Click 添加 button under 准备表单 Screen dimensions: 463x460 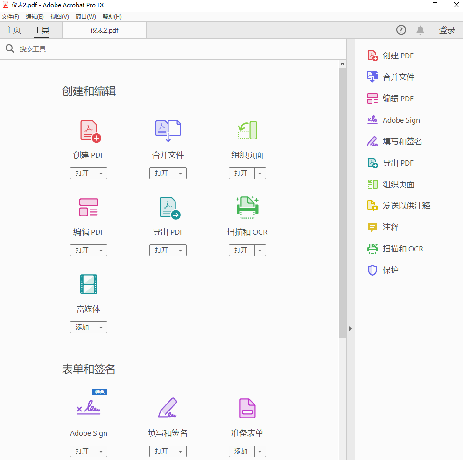pos(242,451)
